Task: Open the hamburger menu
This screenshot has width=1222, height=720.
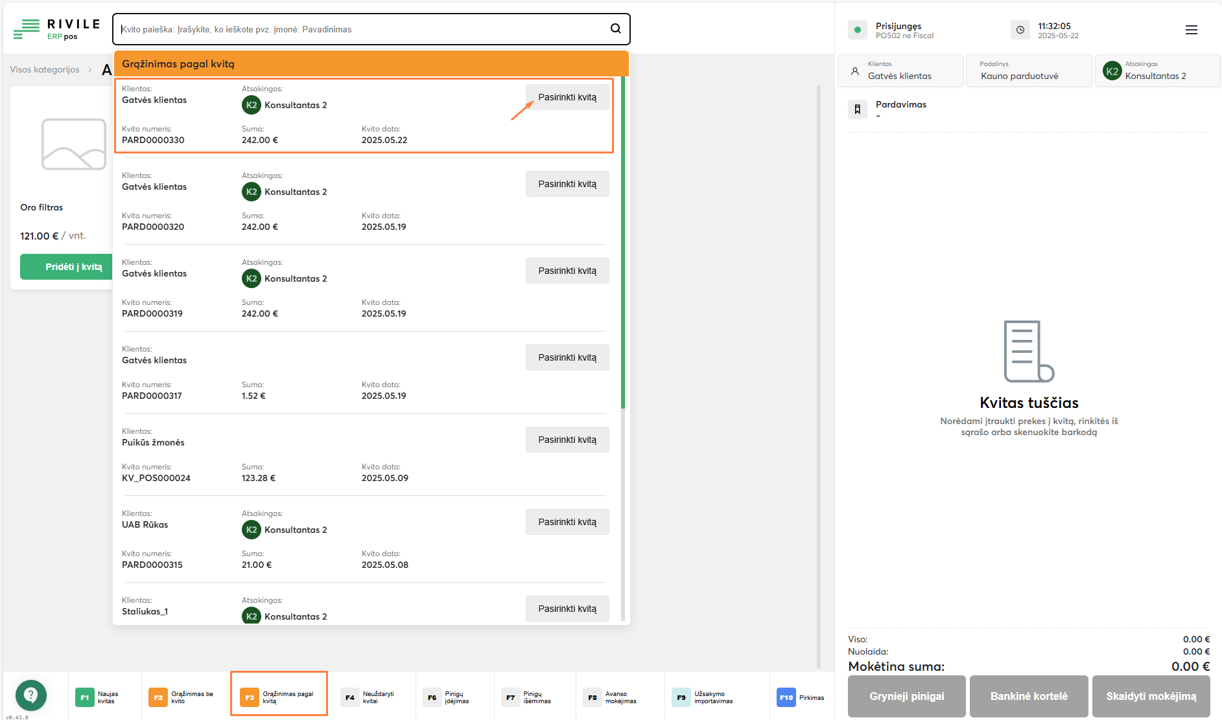Action: (1191, 30)
